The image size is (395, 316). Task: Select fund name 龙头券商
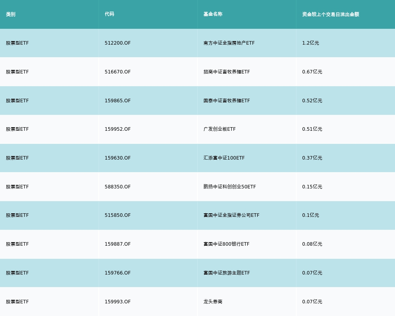pos(213,302)
